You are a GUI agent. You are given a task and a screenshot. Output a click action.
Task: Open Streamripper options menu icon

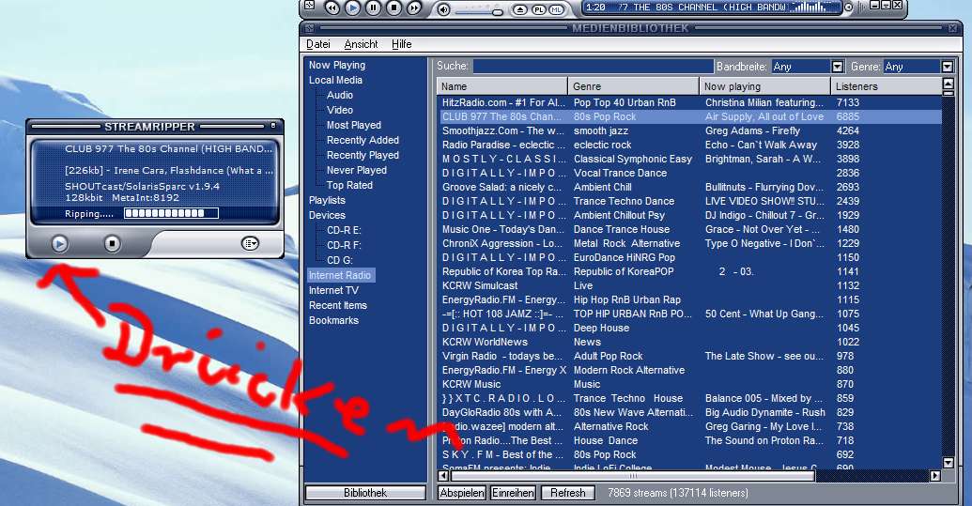(249, 243)
